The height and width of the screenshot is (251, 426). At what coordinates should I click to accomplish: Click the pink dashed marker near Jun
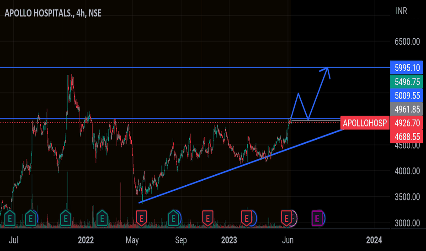point(294,218)
